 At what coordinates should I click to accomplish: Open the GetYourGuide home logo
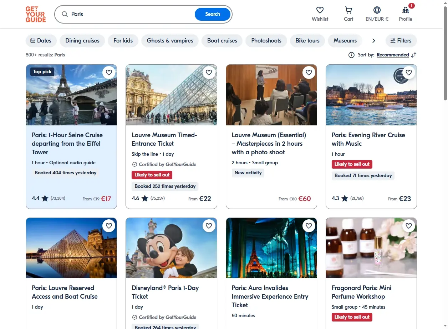[36, 14]
